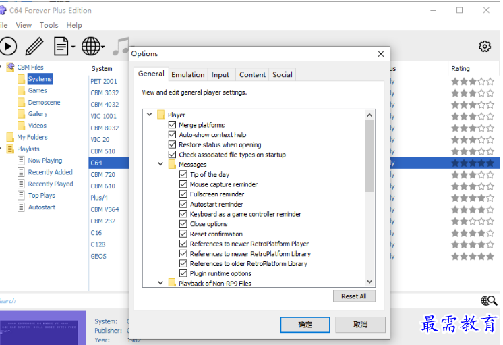Viewport: 503px width, 345px height.
Task: Open the globe toolbar dropdown arrow
Action: pyautogui.click(x=103, y=47)
